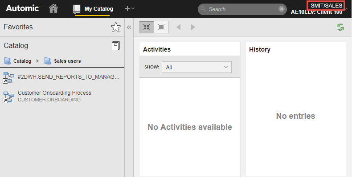Click the AE10LLV: Client 100 connection label
The width and height of the screenshot is (352, 177).
pos(316,12)
